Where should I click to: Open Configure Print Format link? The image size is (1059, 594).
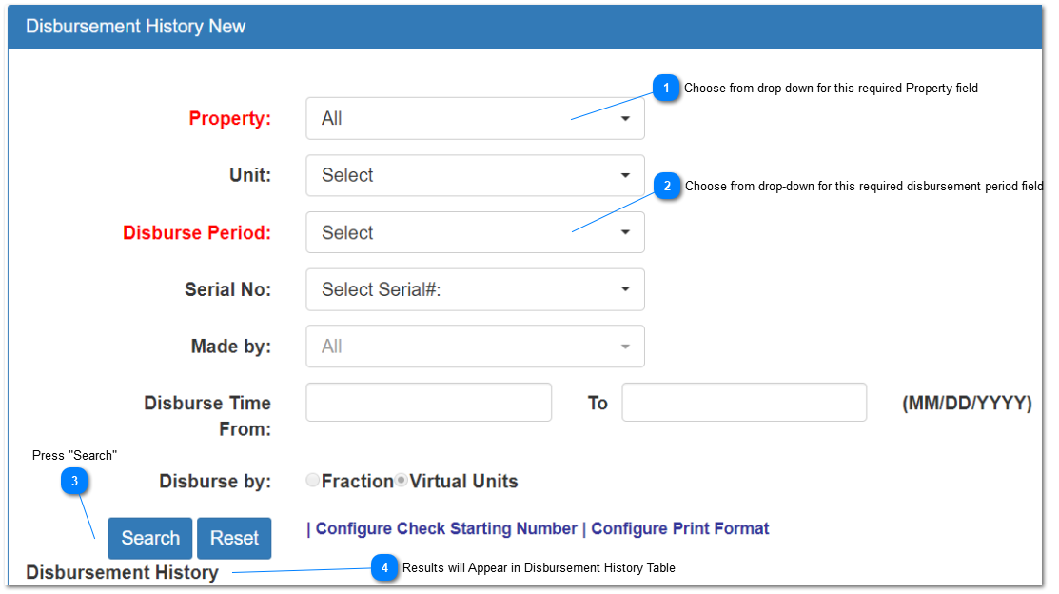(680, 528)
